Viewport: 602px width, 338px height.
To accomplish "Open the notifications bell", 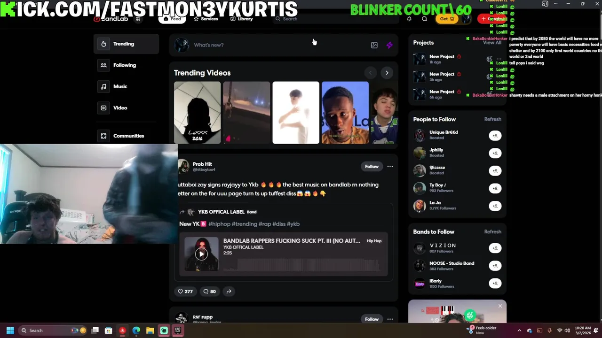I will point(409,19).
